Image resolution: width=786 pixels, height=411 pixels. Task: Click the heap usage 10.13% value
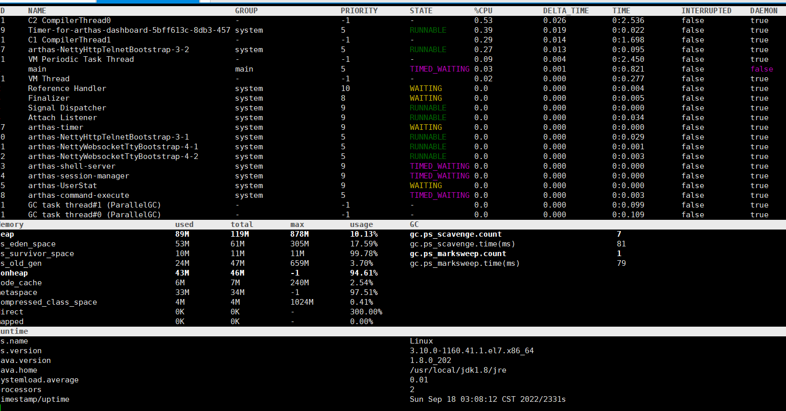point(364,234)
